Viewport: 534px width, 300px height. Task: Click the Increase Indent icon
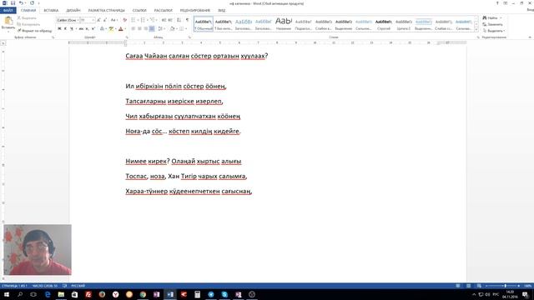(x=170, y=20)
